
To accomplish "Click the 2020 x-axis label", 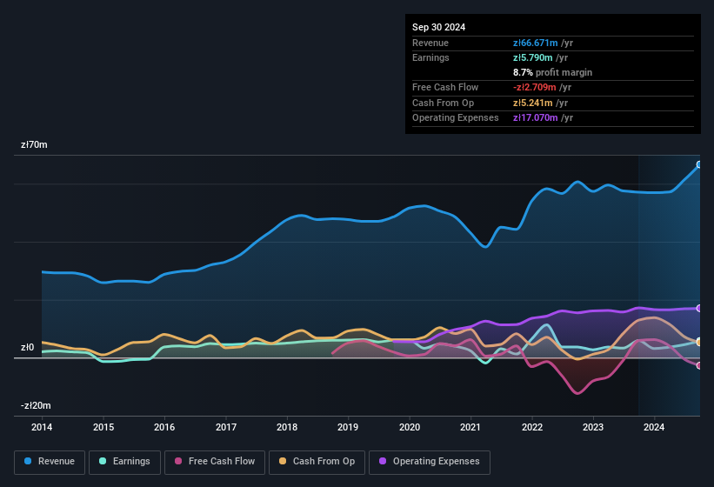I will click(x=410, y=427).
